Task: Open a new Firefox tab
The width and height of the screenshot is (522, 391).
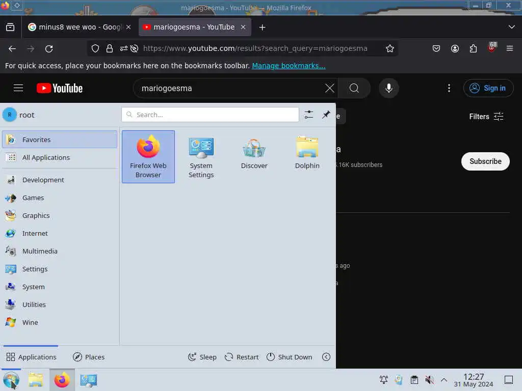Action: pos(263,27)
